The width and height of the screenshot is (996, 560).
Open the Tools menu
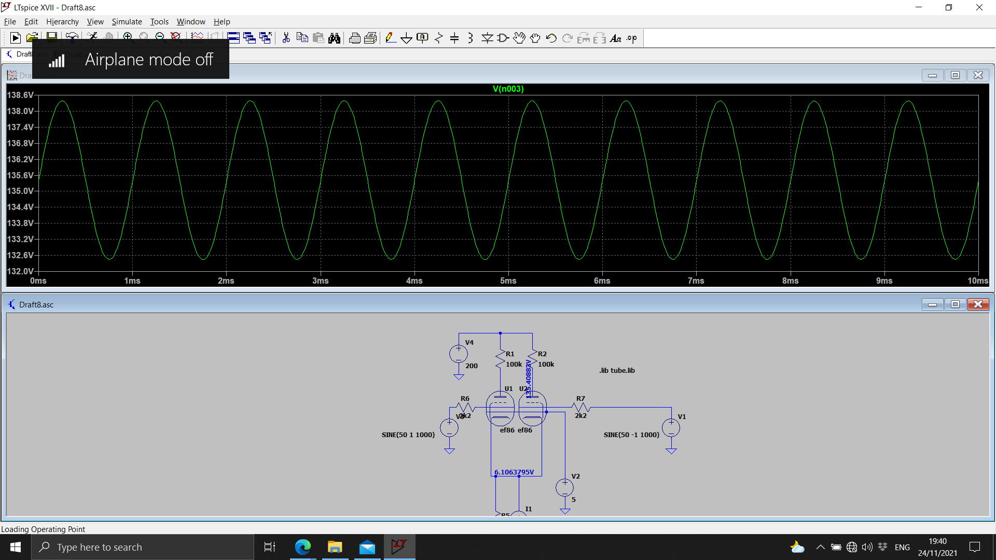(159, 21)
